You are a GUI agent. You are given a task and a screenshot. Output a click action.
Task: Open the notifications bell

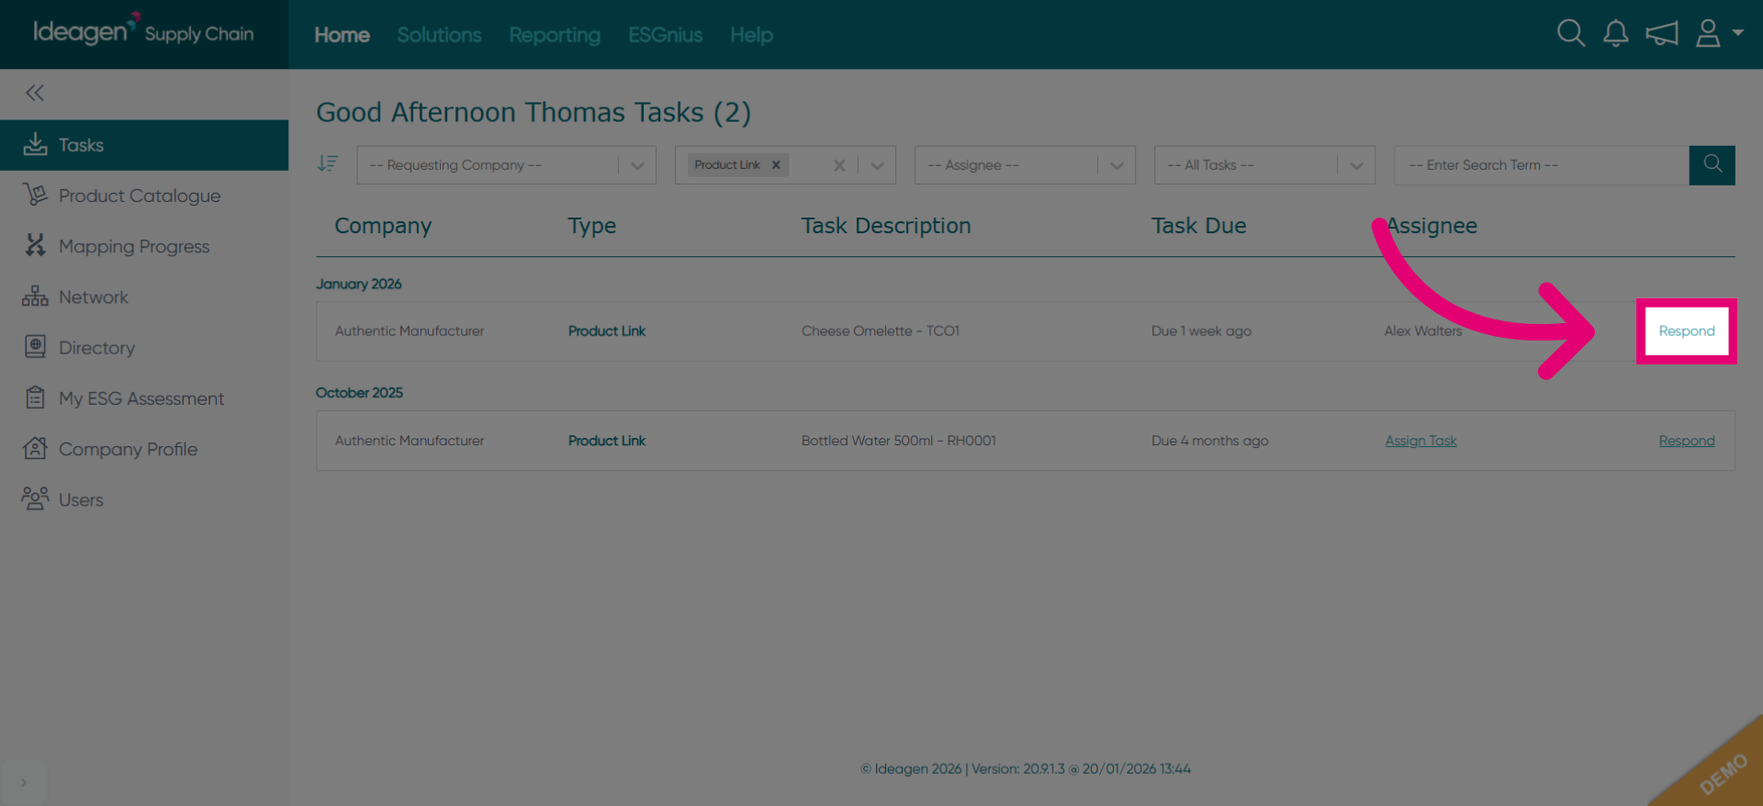(x=1616, y=34)
